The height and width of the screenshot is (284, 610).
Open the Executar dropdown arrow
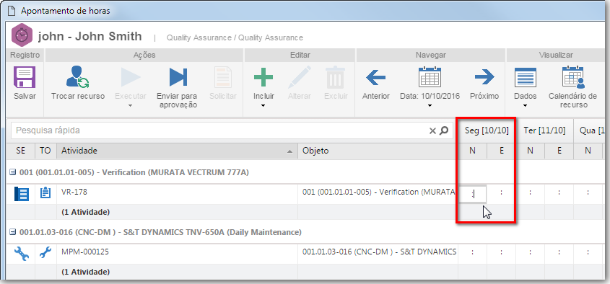(x=131, y=106)
